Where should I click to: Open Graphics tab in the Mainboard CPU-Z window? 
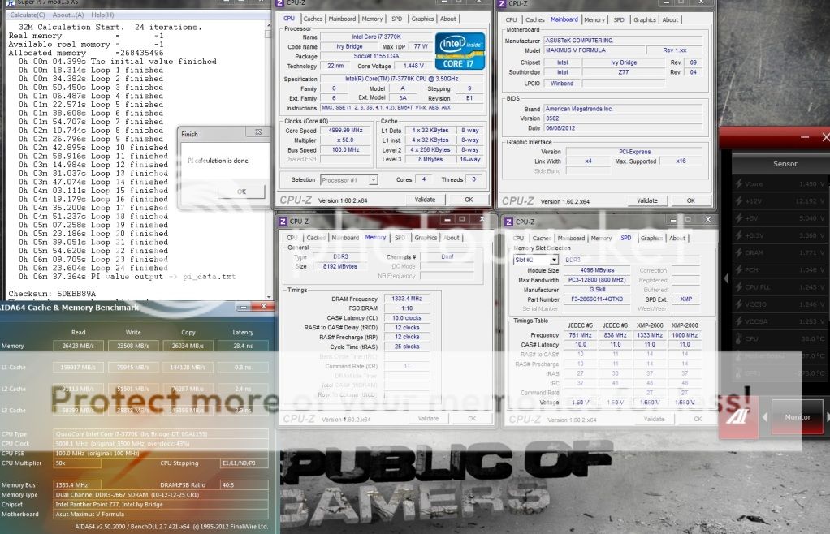[644, 19]
